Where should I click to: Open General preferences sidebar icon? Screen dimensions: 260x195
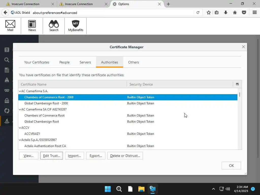(x=7, y=50)
